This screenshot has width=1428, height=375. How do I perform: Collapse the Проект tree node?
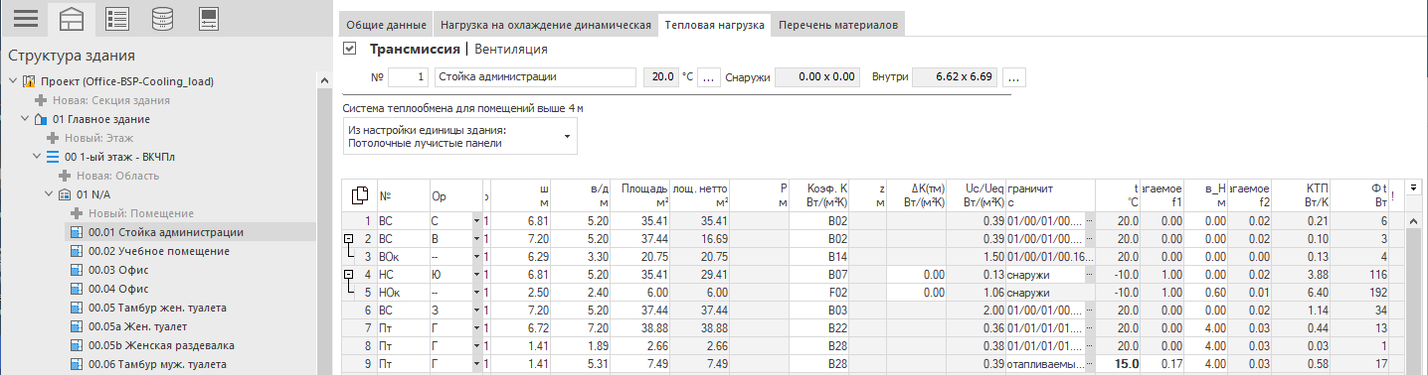pyautogui.click(x=12, y=81)
